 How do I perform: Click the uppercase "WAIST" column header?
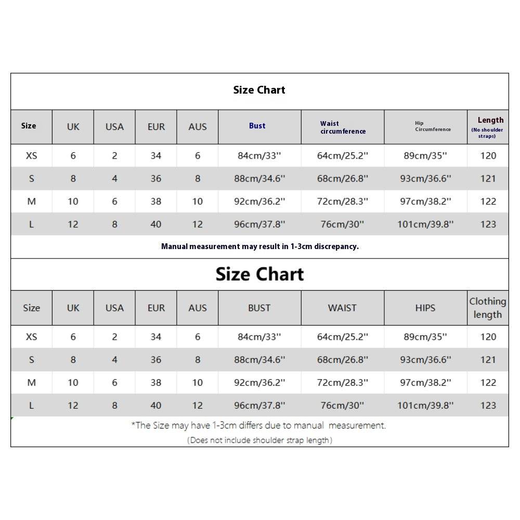coord(342,308)
